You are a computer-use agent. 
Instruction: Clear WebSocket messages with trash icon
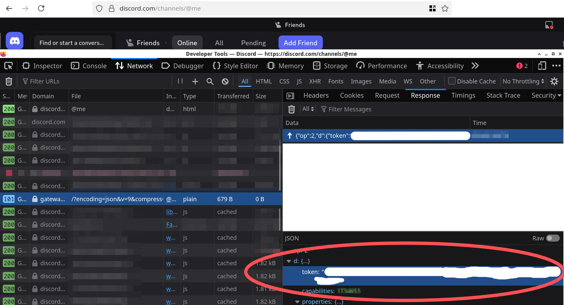[291, 109]
